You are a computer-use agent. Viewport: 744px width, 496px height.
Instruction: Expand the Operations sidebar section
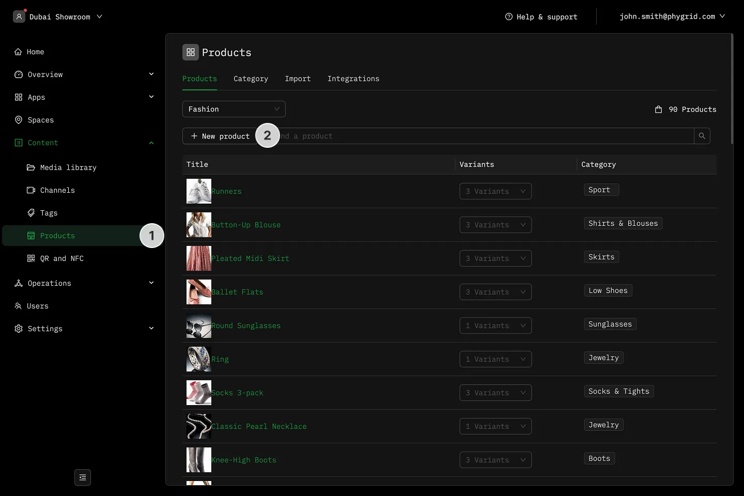pos(151,283)
